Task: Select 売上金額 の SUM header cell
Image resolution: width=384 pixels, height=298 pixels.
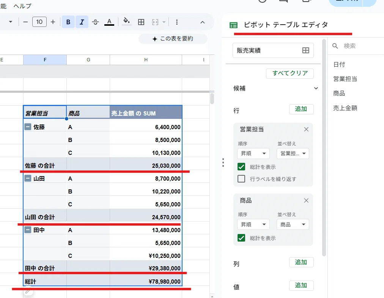Action: tap(146, 112)
